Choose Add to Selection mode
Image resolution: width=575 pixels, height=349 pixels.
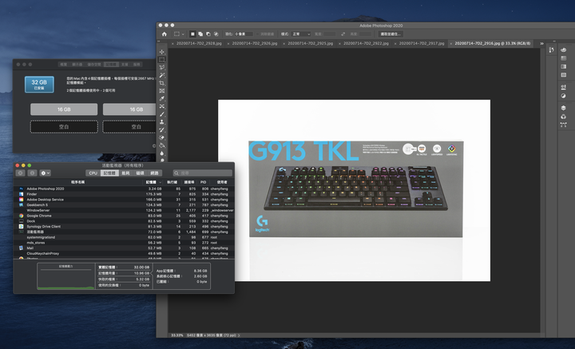point(200,34)
